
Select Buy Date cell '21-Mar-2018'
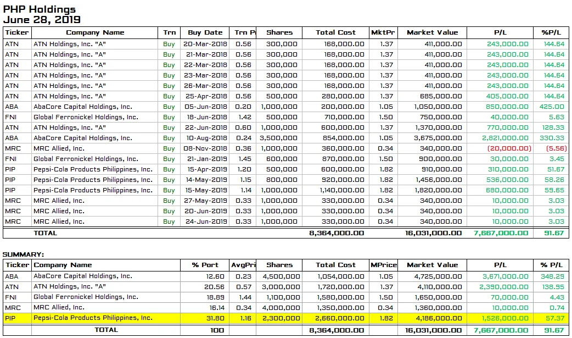point(206,54)
